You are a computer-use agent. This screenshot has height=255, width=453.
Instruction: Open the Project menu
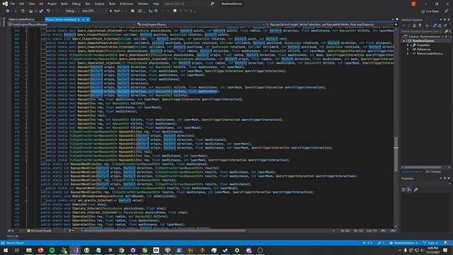tap(52, 4)
